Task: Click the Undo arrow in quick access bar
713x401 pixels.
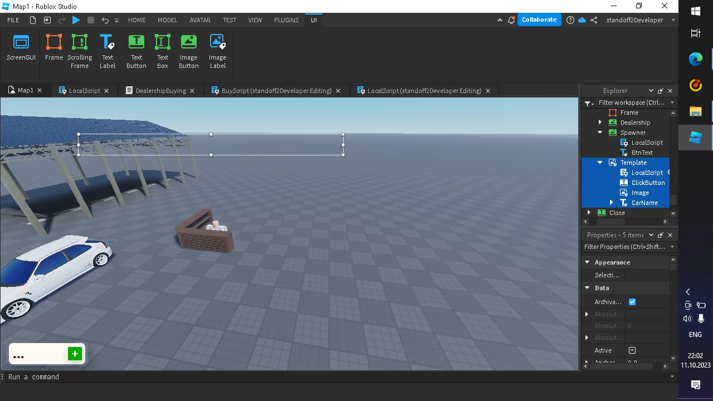Action: coord(105,20)
